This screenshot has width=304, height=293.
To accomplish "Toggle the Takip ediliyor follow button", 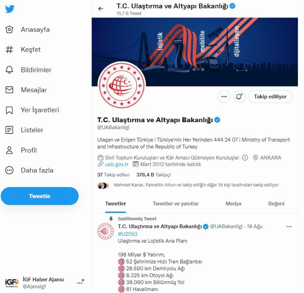I will [x=270, y=97].
